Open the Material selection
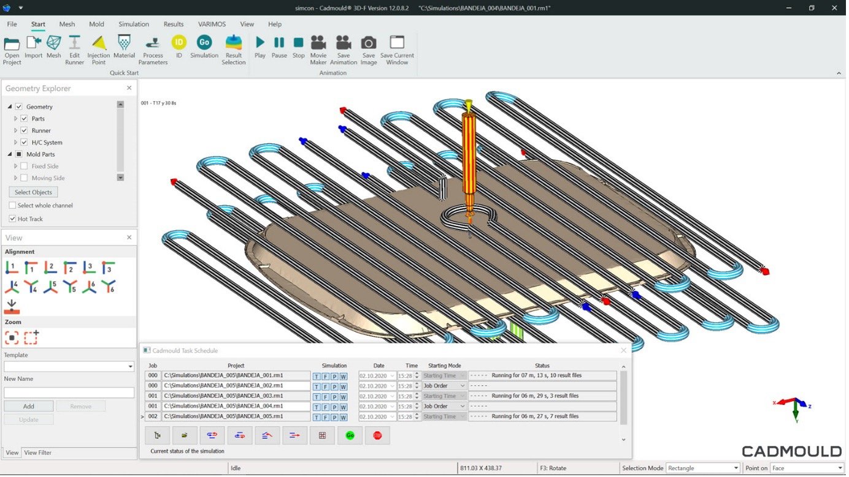The height and width of the screenshot is (477, 849). [x=124, y=48]
